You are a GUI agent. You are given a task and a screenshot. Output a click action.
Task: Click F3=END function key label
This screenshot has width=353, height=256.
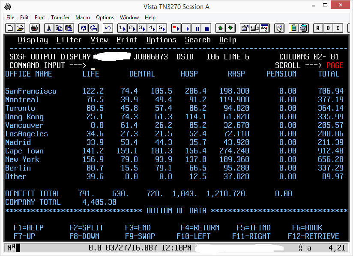click(138, 228)
